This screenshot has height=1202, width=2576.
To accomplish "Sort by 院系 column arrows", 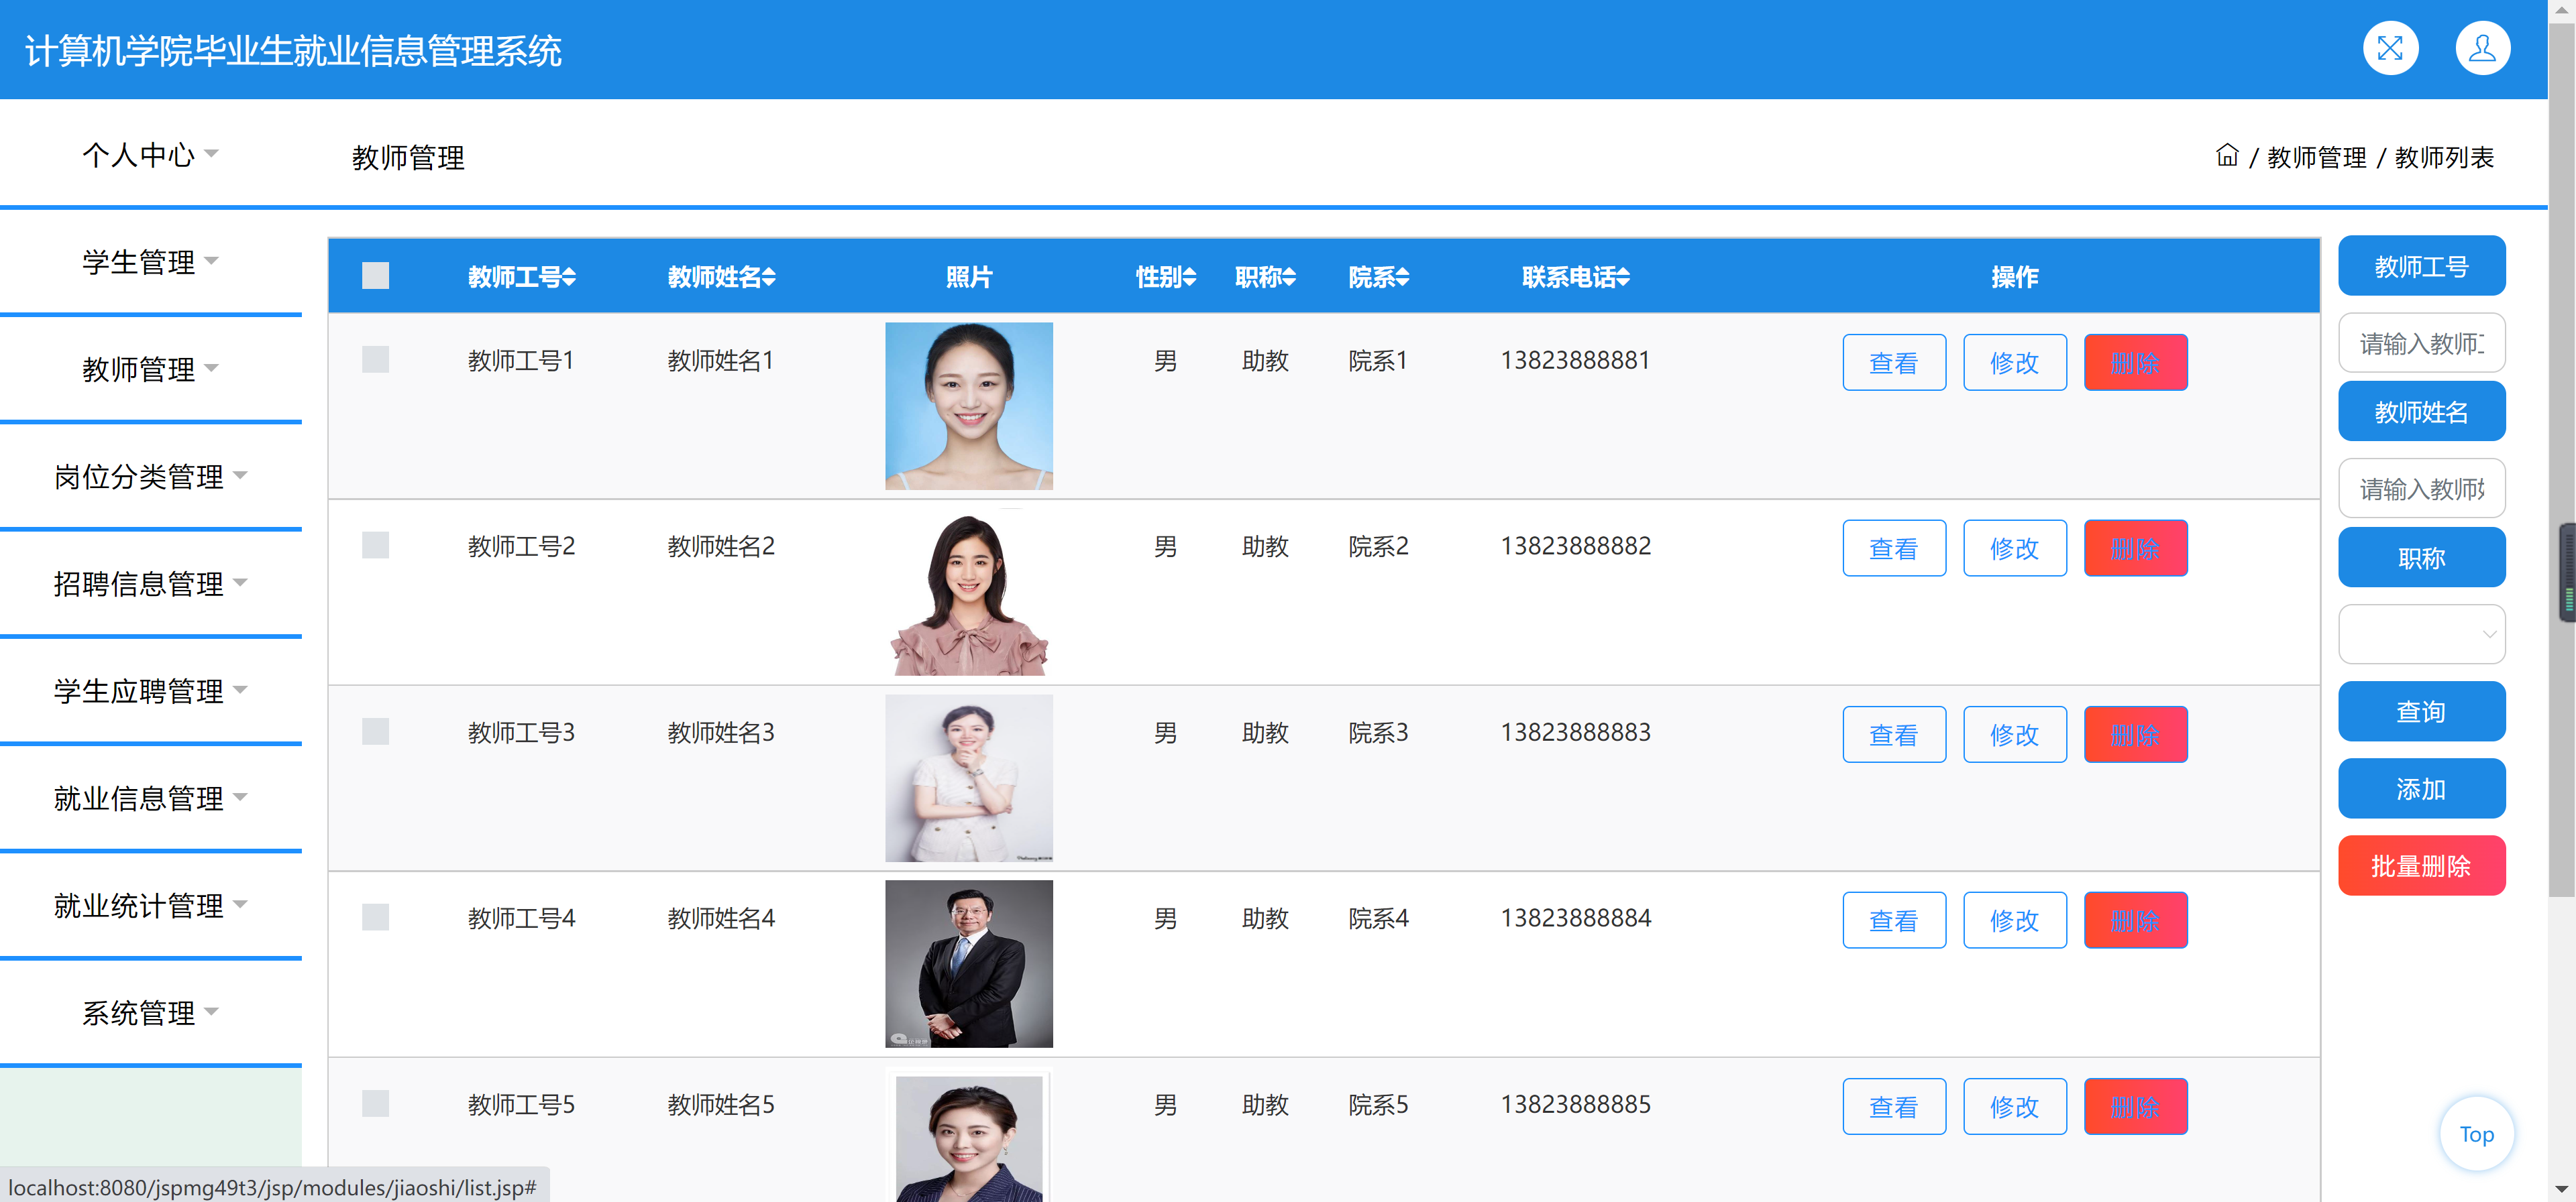I will [x=1402, y=277].
